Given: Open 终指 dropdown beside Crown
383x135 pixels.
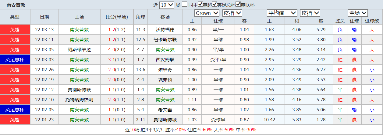Looking at the screenshot, I should point(232,13).
